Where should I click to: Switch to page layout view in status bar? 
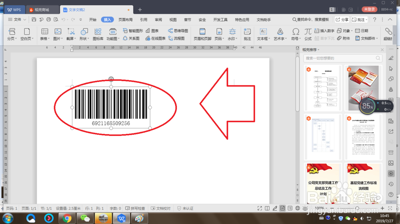282,208
